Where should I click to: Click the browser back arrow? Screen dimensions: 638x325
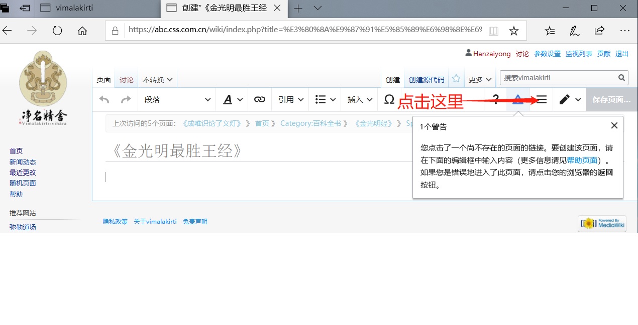(7, 31)
